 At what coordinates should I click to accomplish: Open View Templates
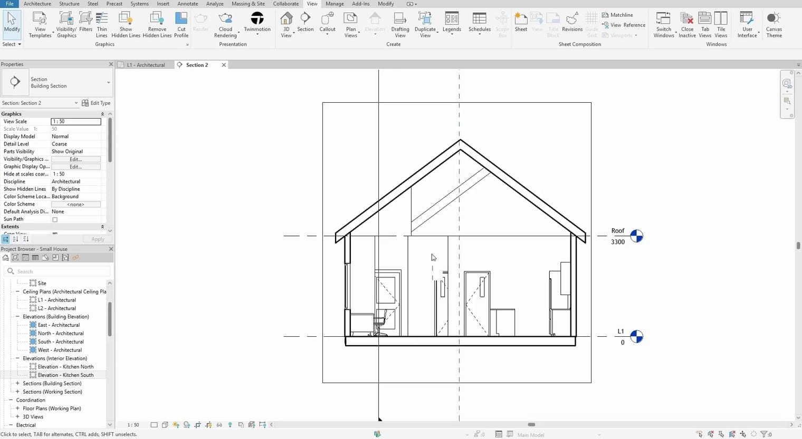(x=40, y=25)
